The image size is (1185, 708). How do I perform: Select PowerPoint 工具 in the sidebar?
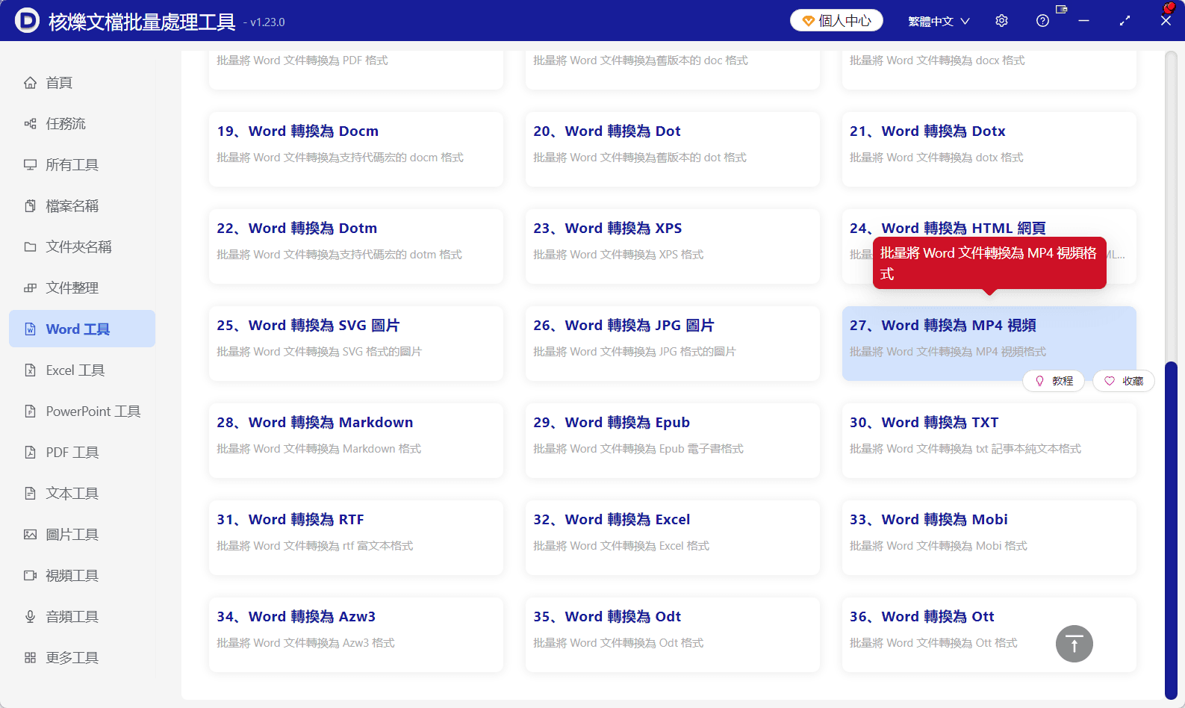82,412
